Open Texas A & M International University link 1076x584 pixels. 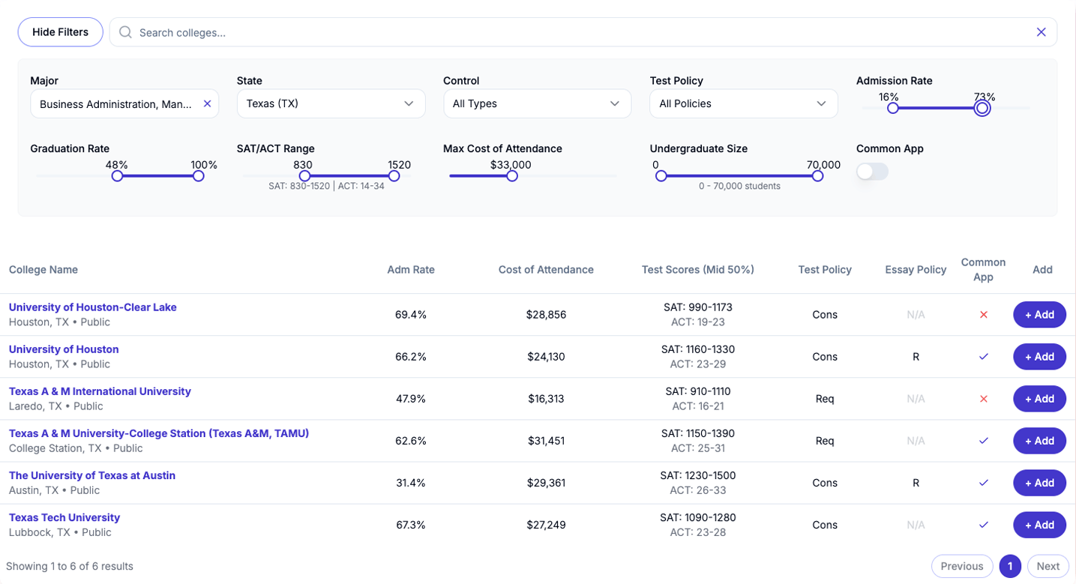[100, 391]
